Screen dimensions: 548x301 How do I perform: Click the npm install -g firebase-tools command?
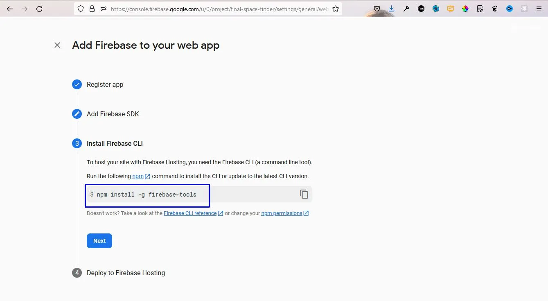point(147,195)
